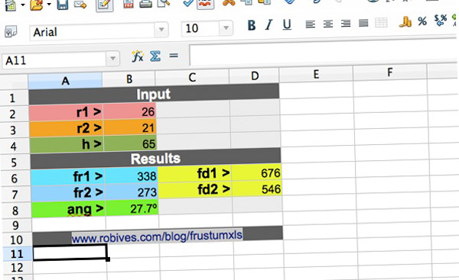The image size is (459, 280).
Task: Align cell text right
Action: [346, 24]
